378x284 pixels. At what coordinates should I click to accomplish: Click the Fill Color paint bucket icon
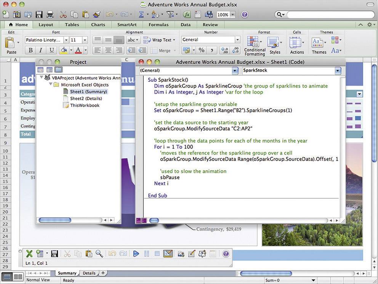pos(64,50)
